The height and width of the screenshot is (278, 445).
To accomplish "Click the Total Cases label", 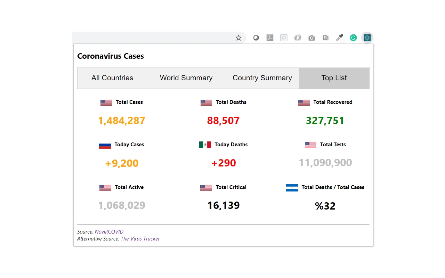I will 129,102.
